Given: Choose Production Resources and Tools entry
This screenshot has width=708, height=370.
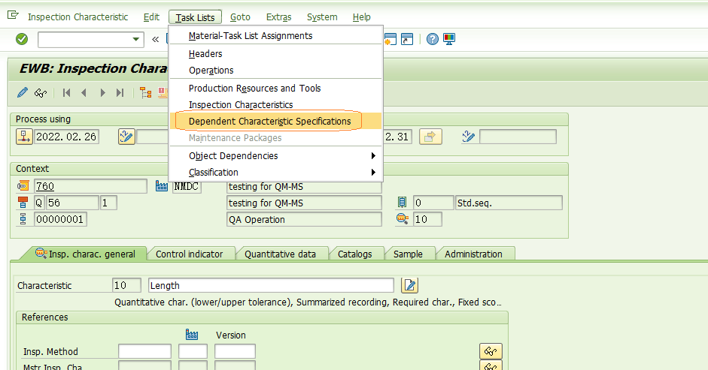Looking at the screenshot, I should [x=276, y=89].
